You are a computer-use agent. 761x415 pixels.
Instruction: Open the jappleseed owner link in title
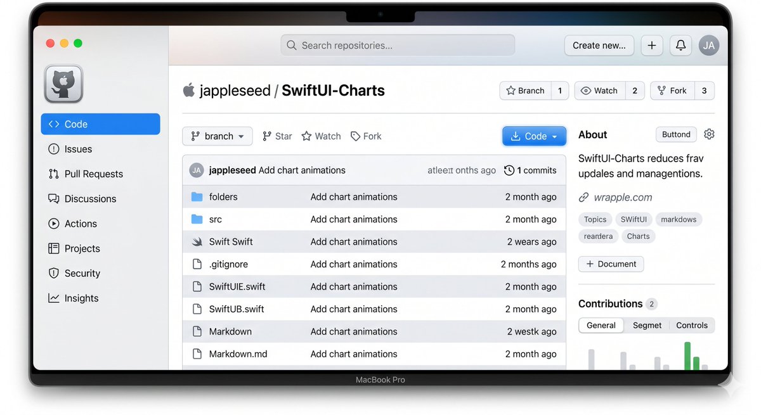235,91
